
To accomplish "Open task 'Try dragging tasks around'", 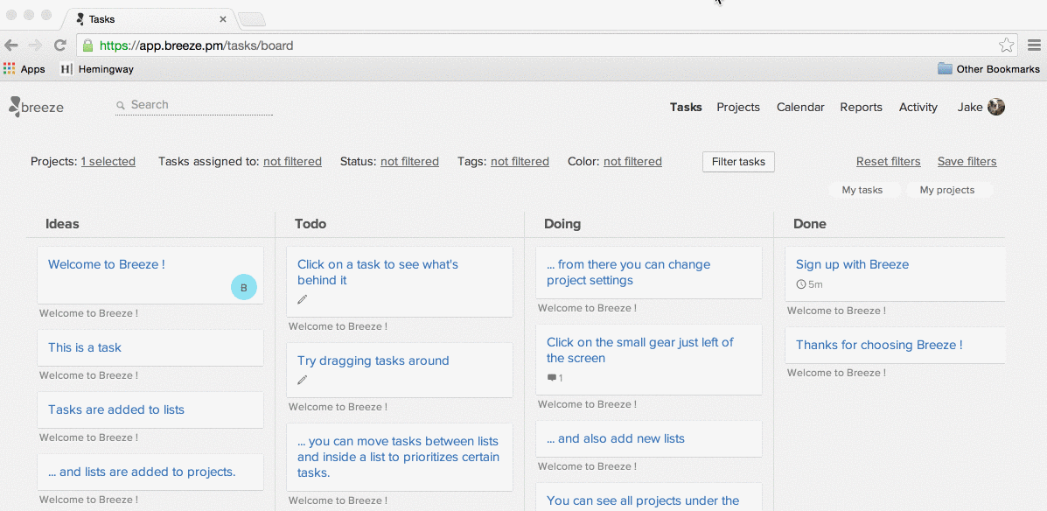I will click(x=373, y=360).
